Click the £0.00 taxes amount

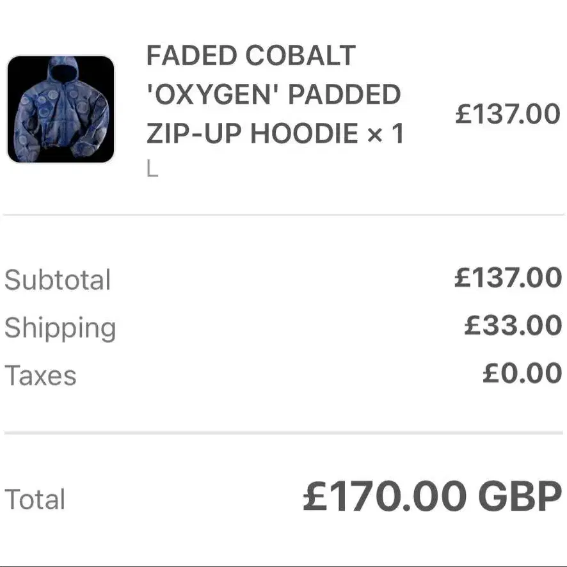point(522,373)
